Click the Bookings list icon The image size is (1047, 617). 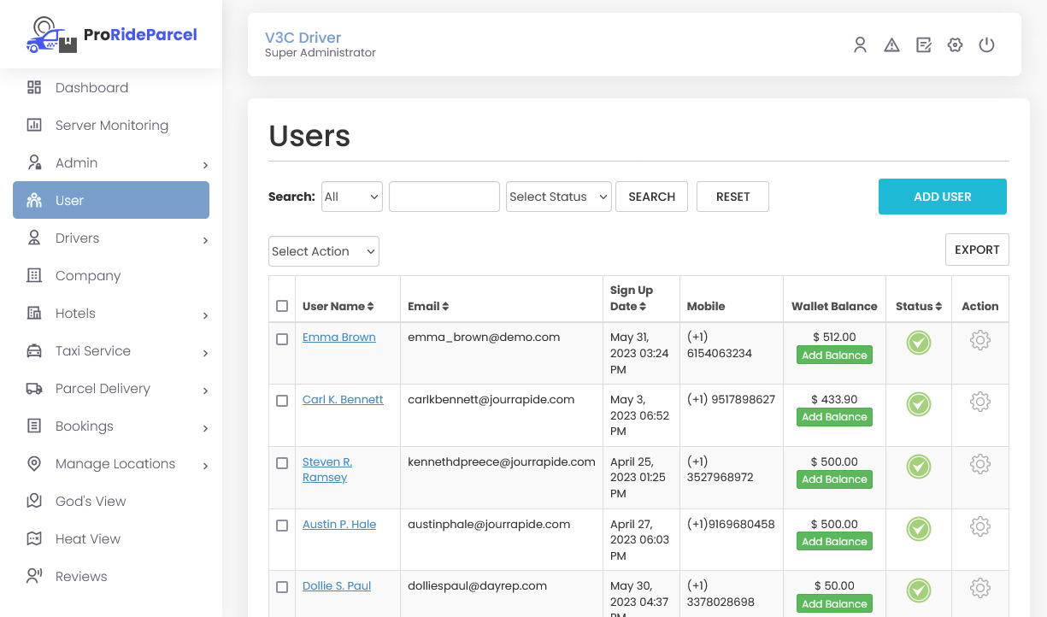[34, 426]
